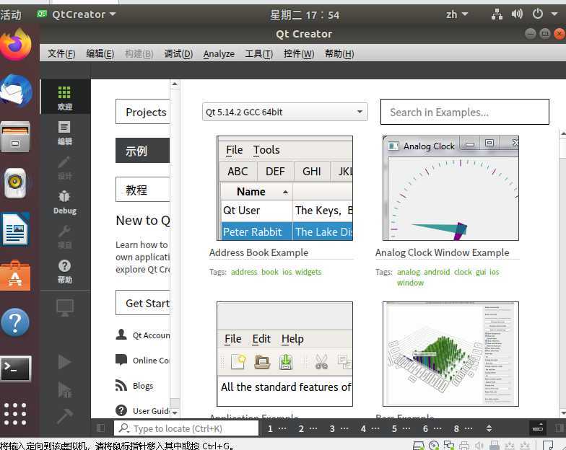566x450 pixels.
Task: Open output pane 3 in status bar
Action: point(339,428)
